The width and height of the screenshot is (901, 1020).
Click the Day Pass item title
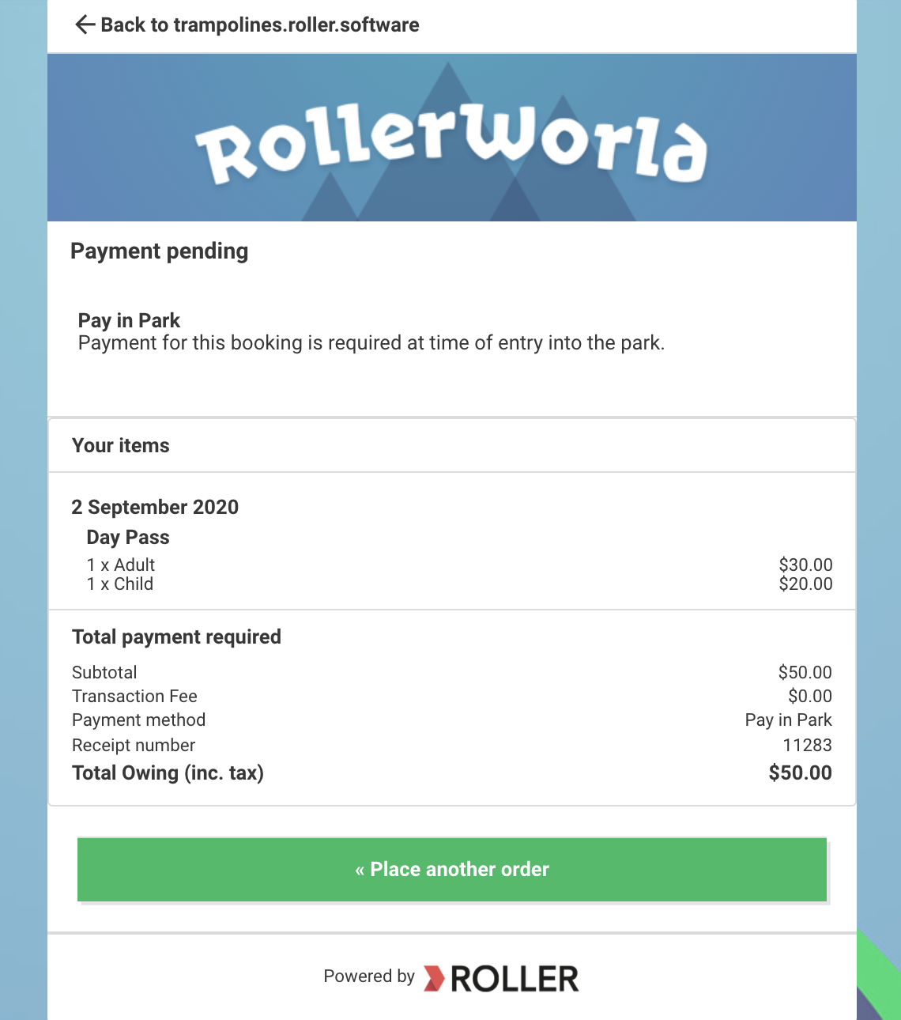(x=128, y=538)
